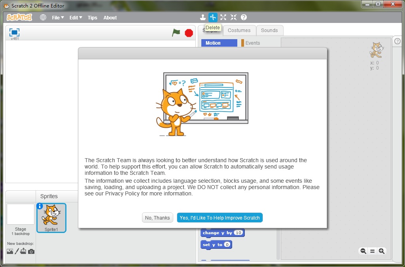Choose a new backdrop from the library
The image size is (405, 267).
(10, 251)
